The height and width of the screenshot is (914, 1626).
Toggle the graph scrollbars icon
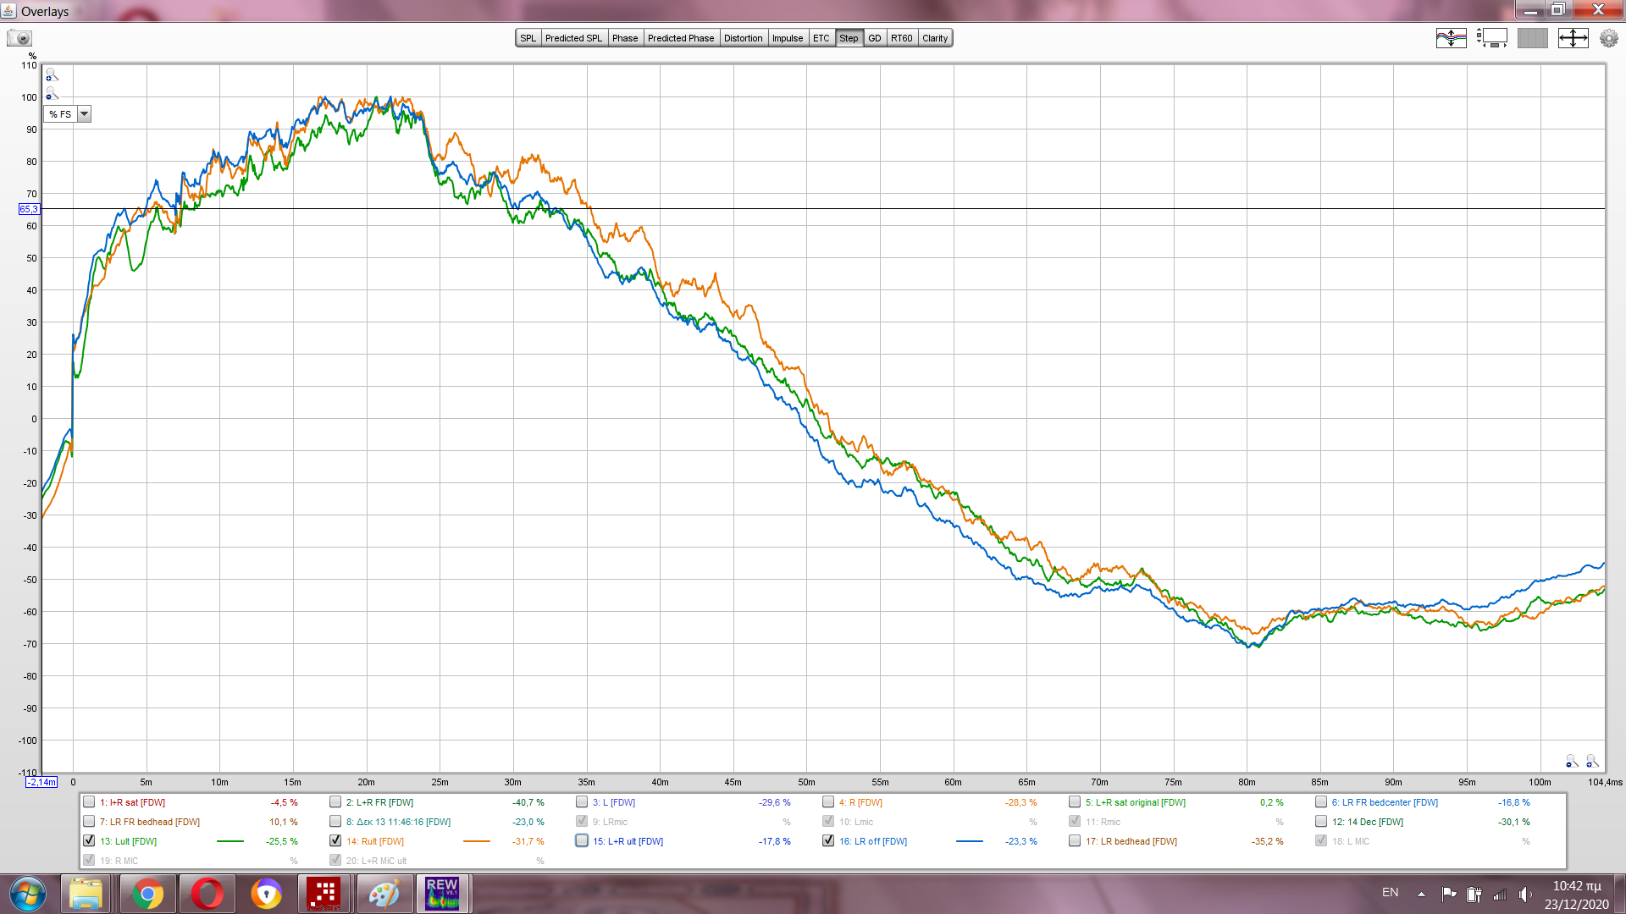click(x=1491, y=38)
